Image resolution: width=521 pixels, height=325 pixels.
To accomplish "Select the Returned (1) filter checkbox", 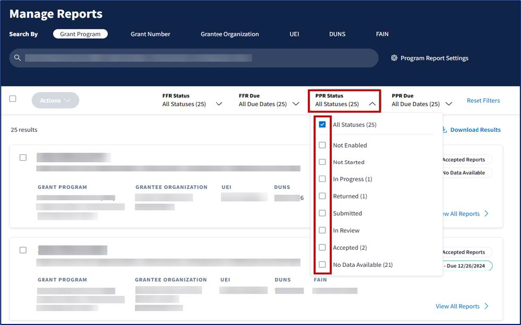I will tap(322, 196).
